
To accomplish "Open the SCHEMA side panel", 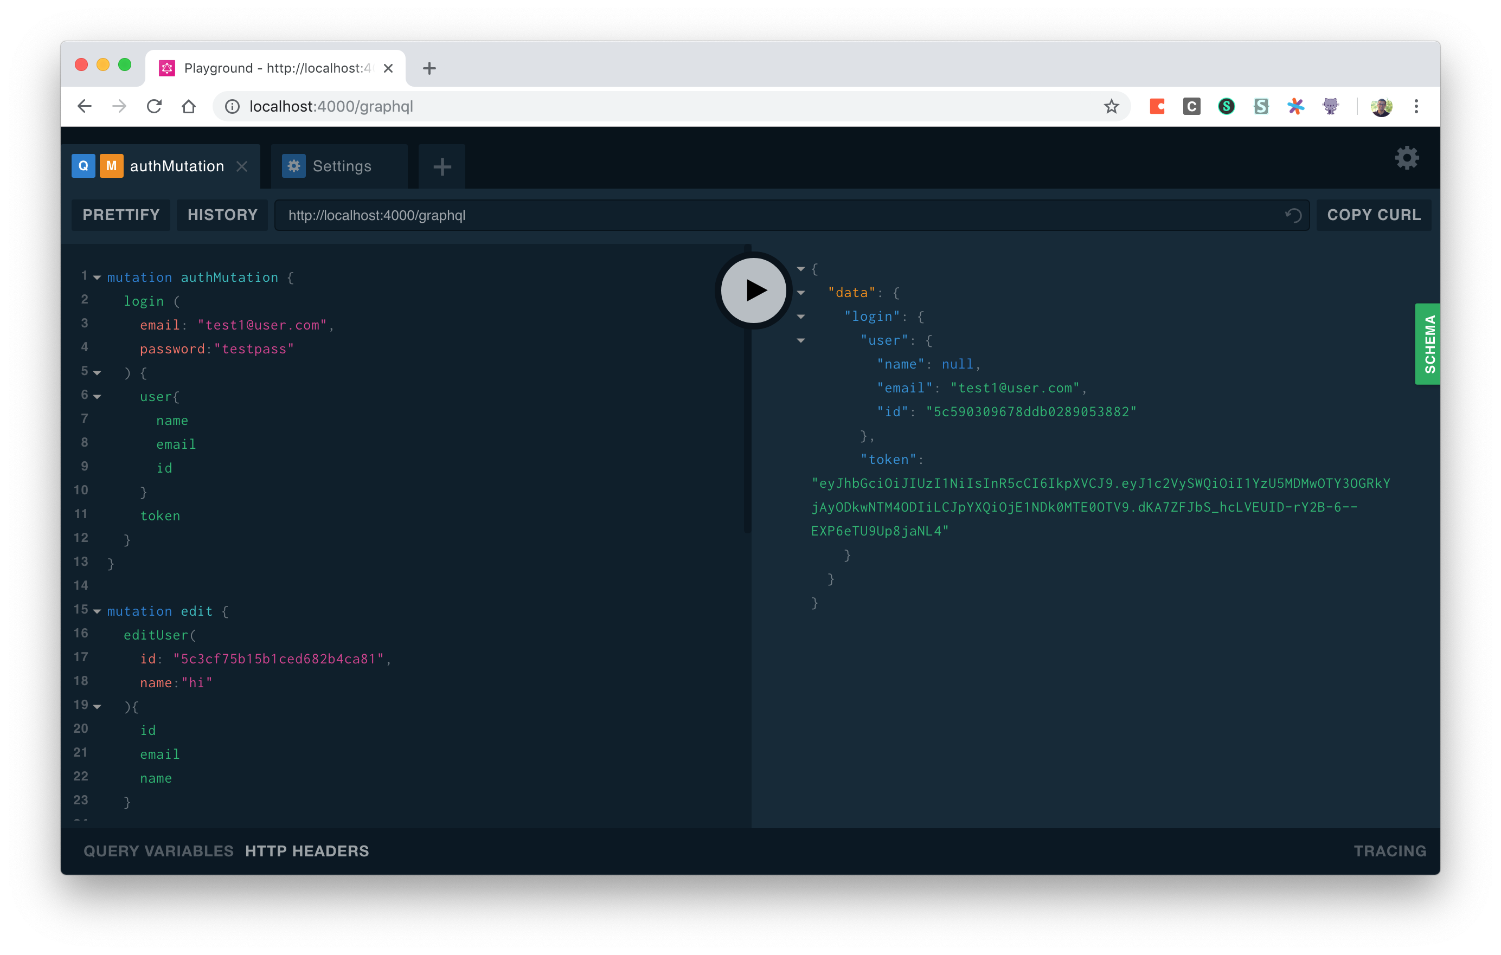I will pos(1427,344).
